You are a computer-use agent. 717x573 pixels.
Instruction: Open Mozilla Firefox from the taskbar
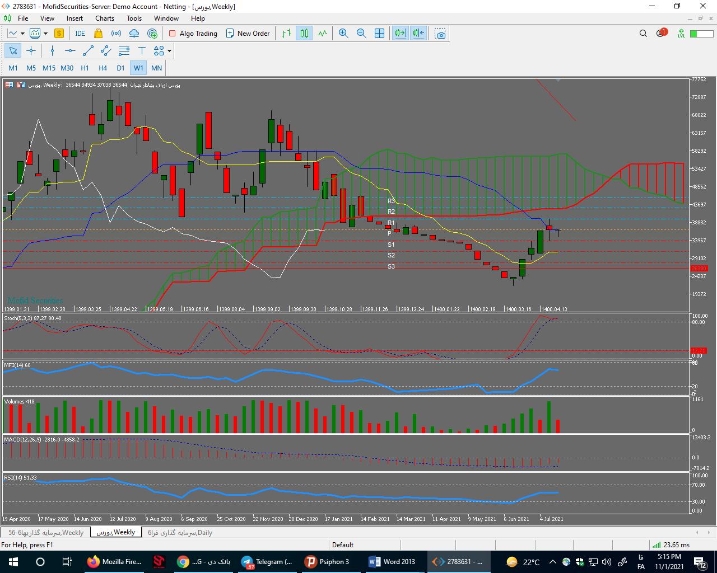click(115, 562)
